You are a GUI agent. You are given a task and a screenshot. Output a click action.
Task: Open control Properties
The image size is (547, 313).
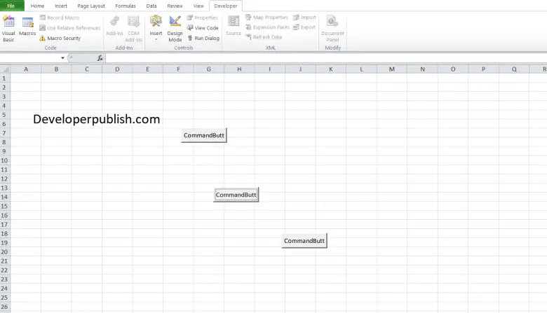click(x=203, y=18)
